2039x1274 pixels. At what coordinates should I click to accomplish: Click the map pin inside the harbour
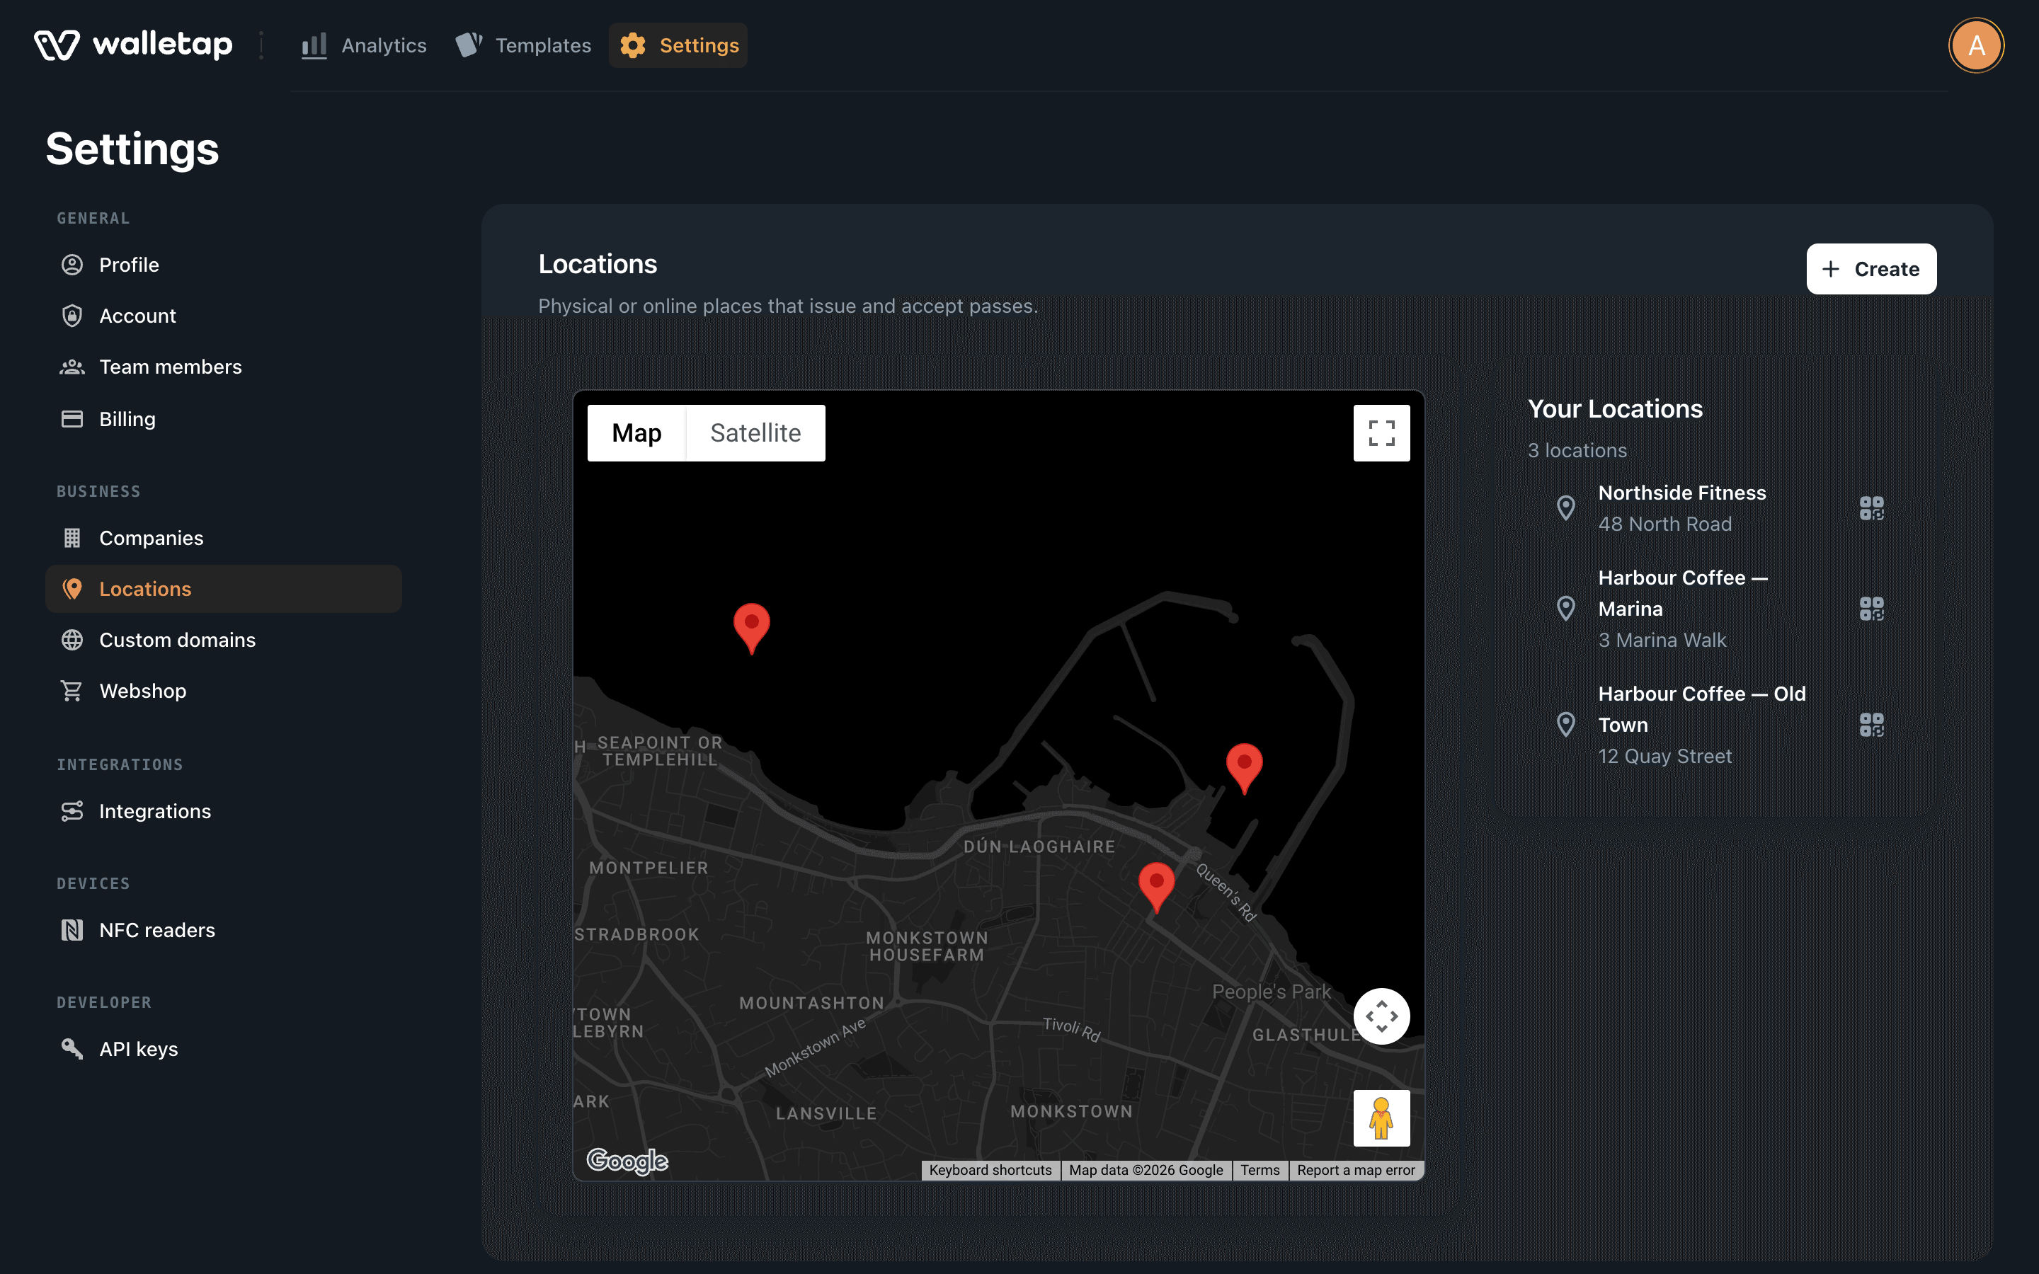point(1245,769)
